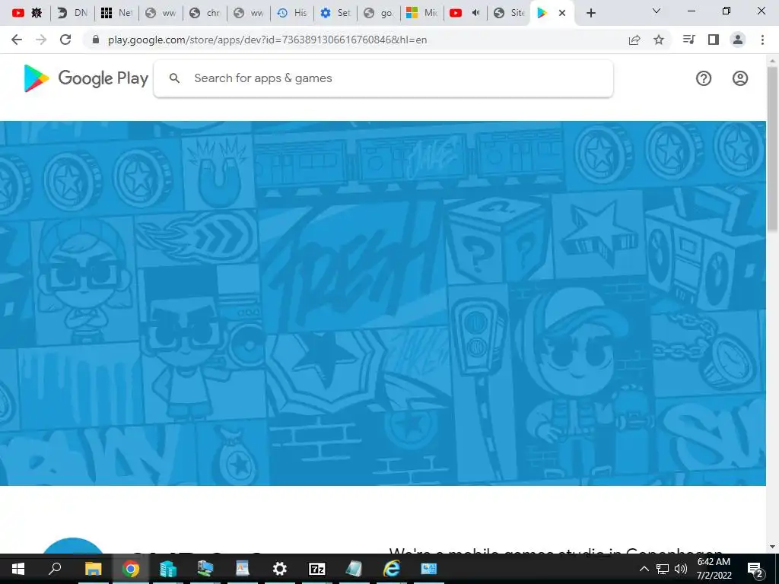Close the current Google Play tab
This screenshot has width=779, height=584.
pyautogui.click(x=562, y=13)
